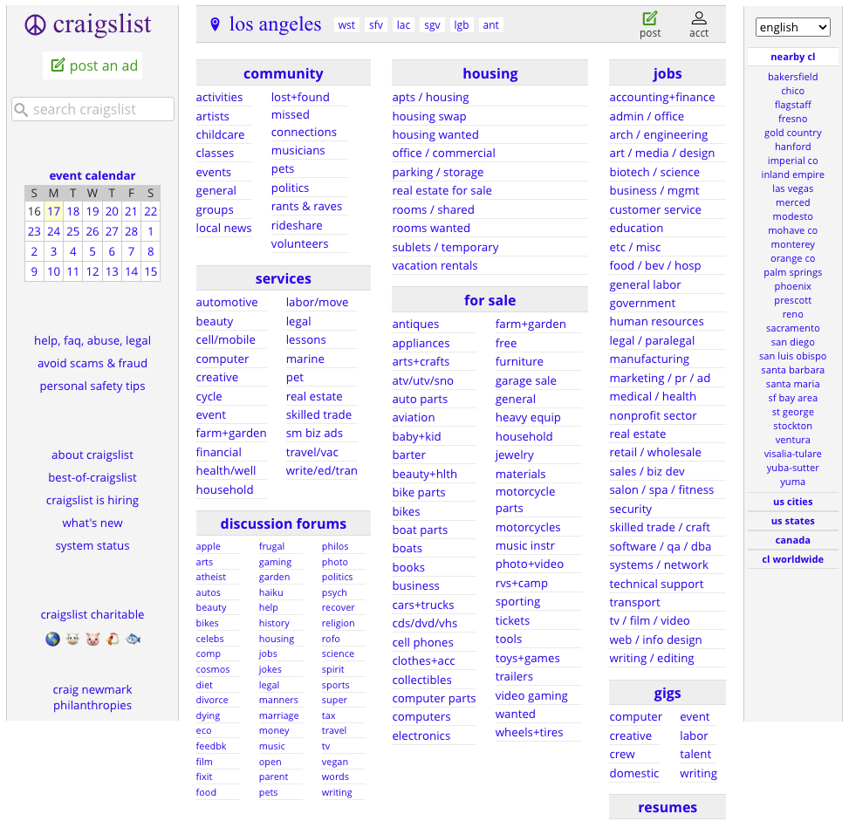Open the event calendar heading link
The width and height of the screenshot is (849, 821).
(x=92, y=175)
